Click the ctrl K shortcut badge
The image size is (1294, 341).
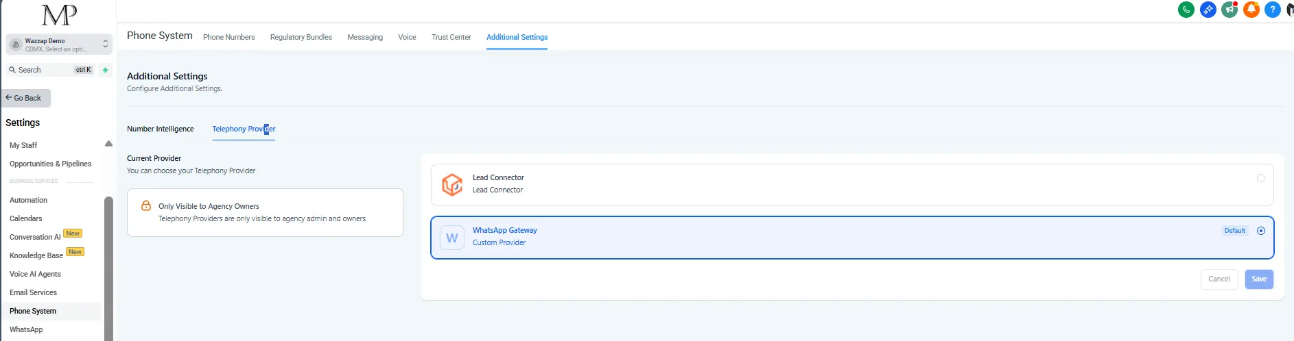click(83, 70)
